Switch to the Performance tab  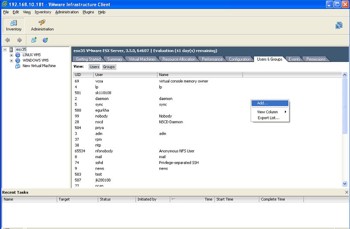coord(212,59)
